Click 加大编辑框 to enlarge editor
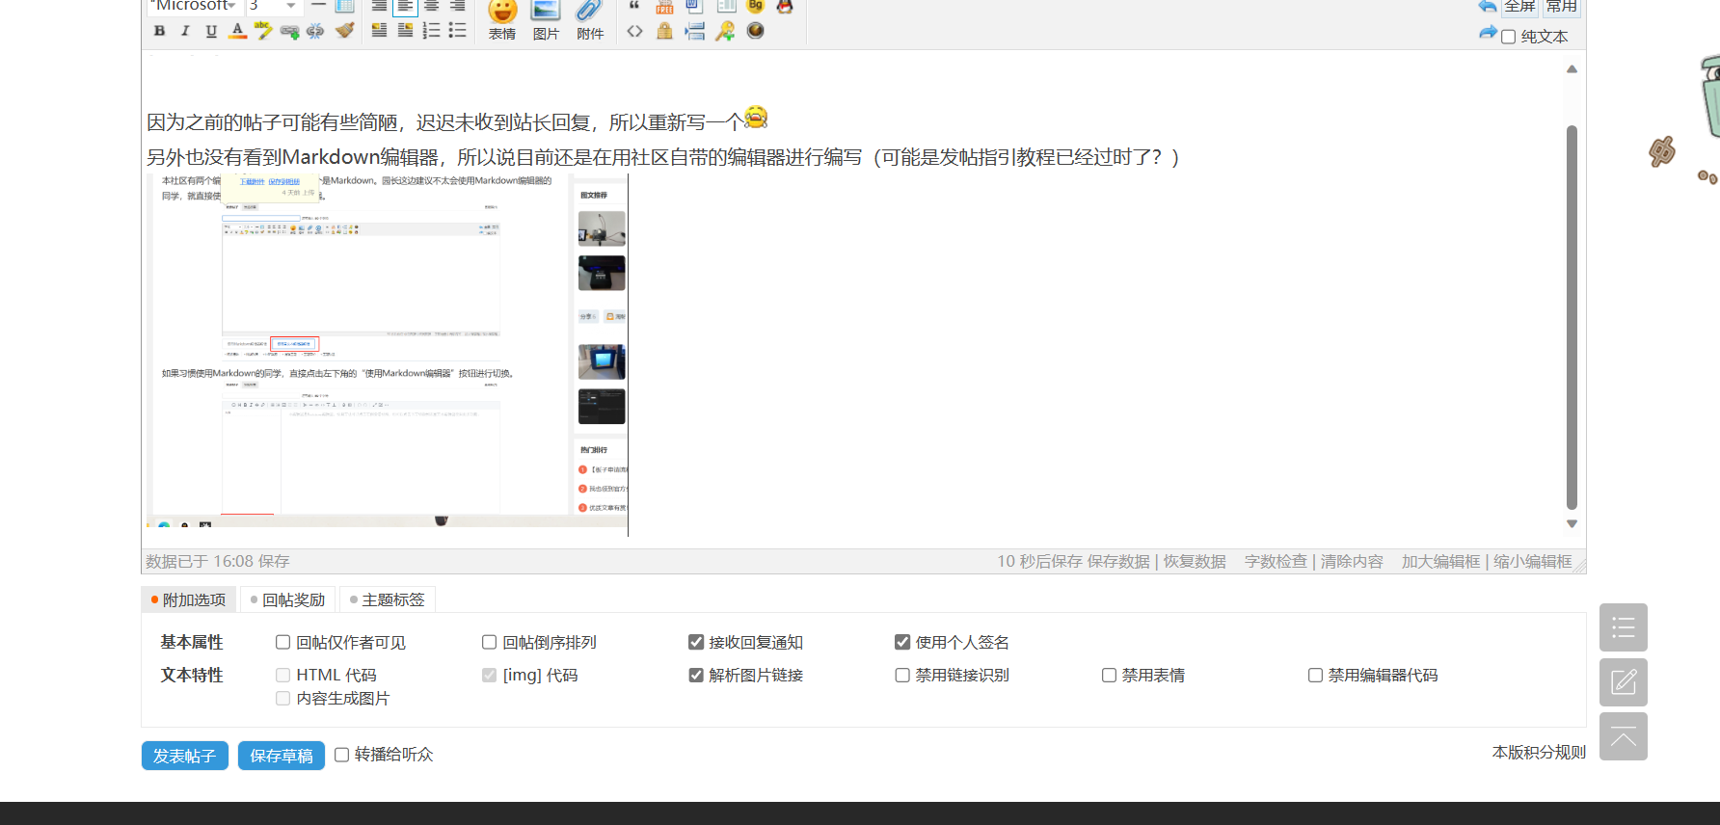This screenshot has width=1720, height=825. coord(1440,561)
